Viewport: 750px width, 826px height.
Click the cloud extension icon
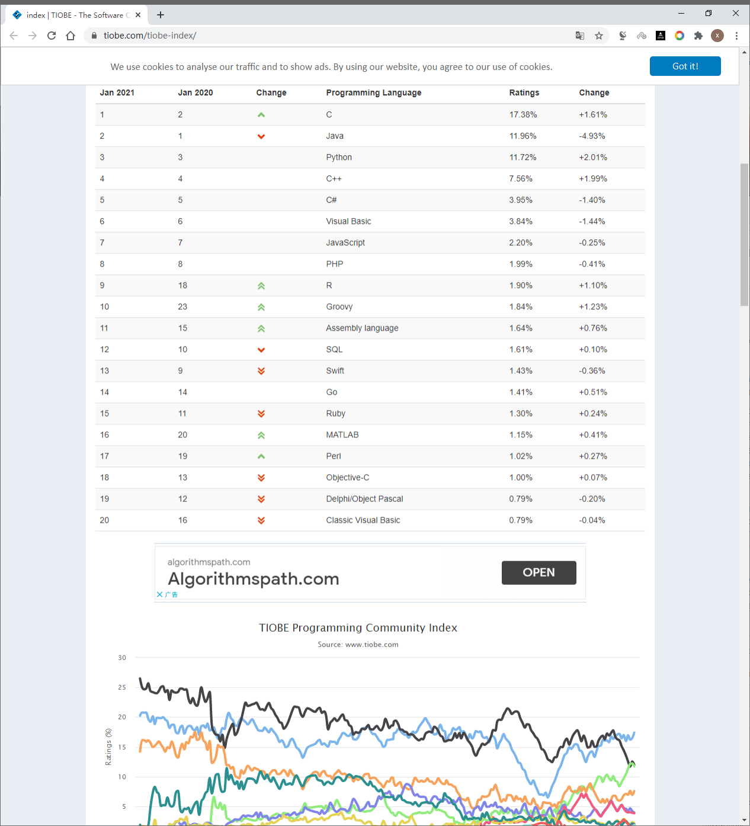(x=642, y=36)
